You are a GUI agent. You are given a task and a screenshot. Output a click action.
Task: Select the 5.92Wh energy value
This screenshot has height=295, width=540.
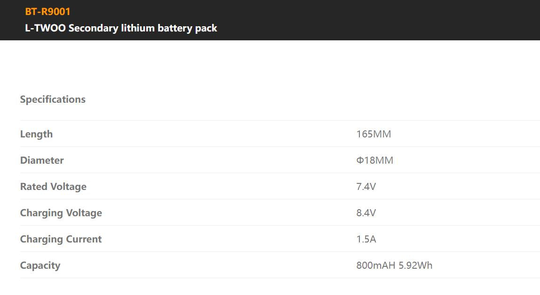click(415, 265)
